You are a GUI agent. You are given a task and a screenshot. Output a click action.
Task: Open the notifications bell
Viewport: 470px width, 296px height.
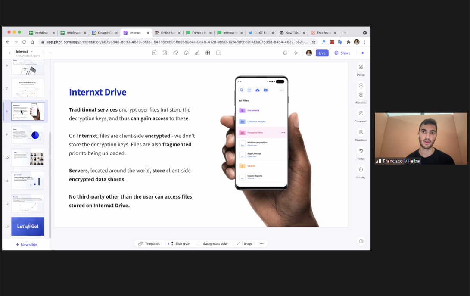tap(285, 53)
